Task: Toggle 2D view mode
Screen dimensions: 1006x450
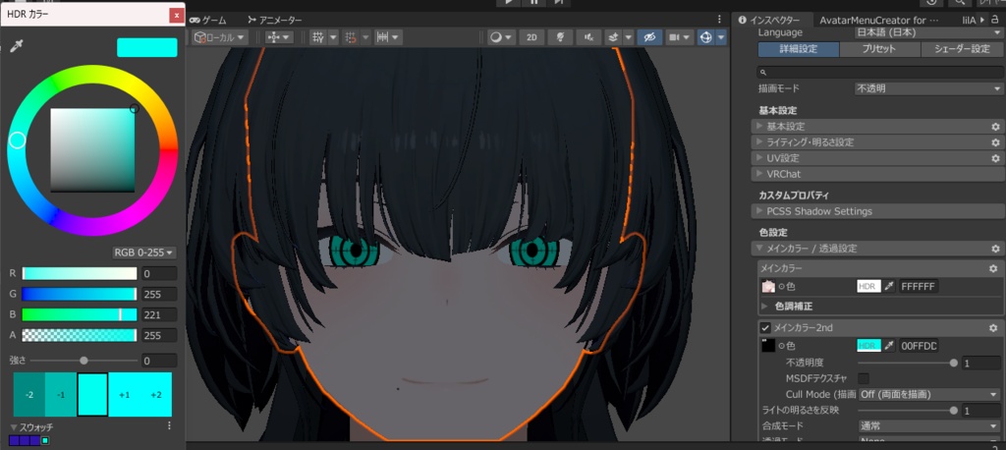Action: click(x=531, y=37)
